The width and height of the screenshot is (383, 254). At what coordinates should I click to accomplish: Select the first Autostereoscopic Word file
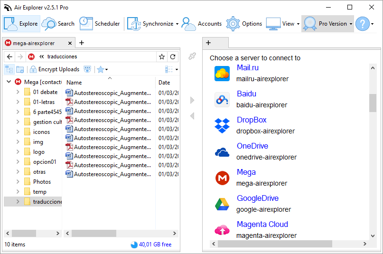click(109, 93)
